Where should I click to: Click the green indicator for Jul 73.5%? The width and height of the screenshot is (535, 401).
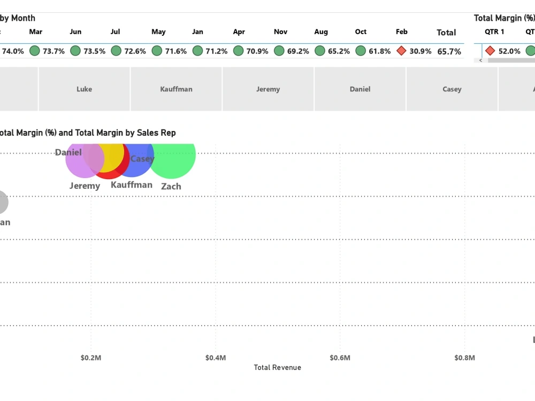tap(75, 51)
